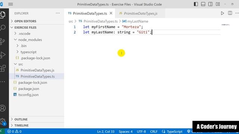Go to line via Ln 2, Col 33
239x134 pixels.
(x=106, y=131)
